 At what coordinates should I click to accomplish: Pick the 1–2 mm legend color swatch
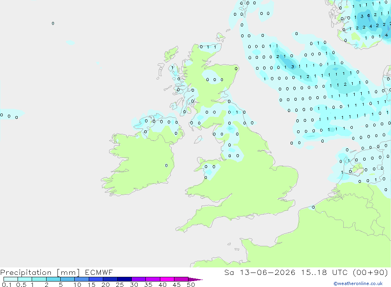tap(39, 279)
